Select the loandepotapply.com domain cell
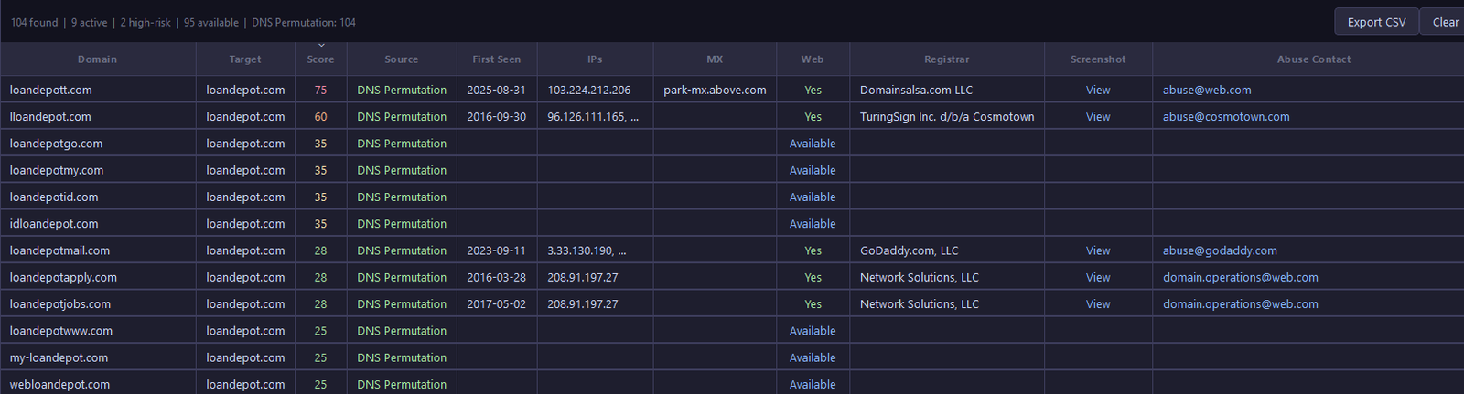Screen dimensions: 1464x394 tap(97, 277)
